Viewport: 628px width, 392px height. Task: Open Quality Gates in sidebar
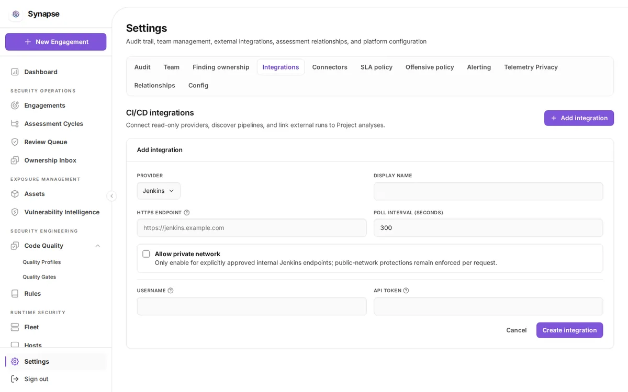pos(39,277)
